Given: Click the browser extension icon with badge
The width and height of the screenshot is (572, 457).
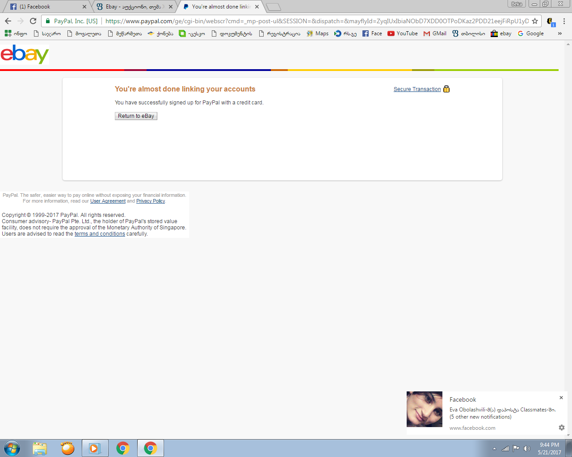Looking at the screenshot, I should point(550,21).
